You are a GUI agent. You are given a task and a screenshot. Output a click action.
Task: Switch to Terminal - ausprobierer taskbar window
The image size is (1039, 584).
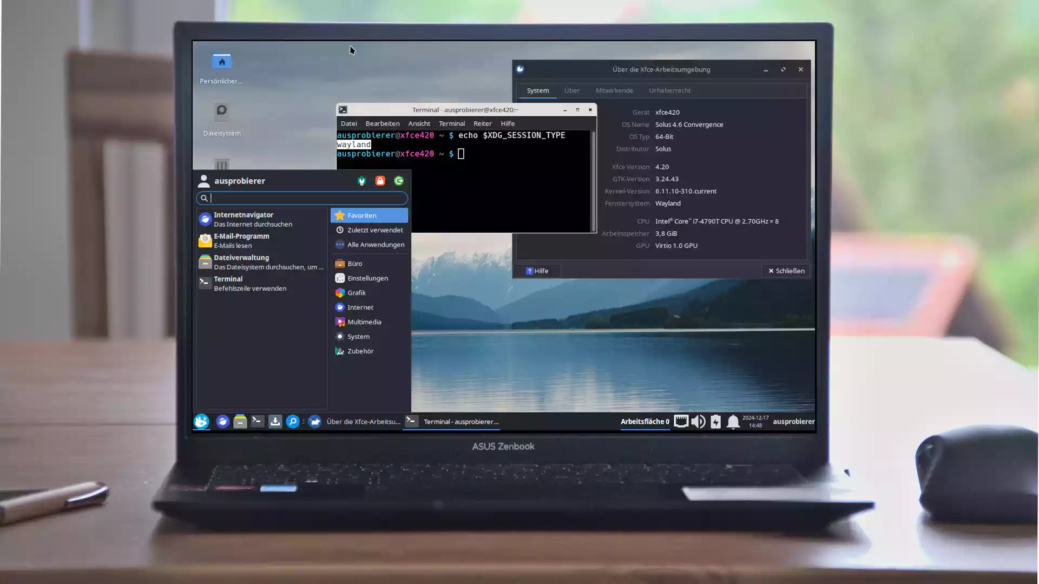(x=452, y=422)
